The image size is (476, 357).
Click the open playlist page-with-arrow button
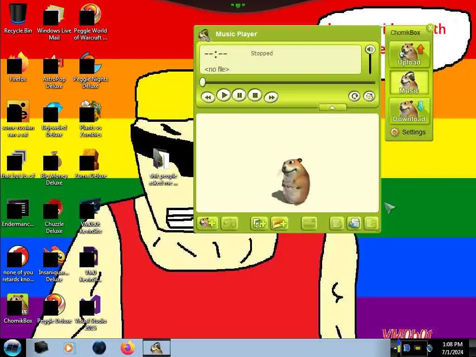click(354, 224)
